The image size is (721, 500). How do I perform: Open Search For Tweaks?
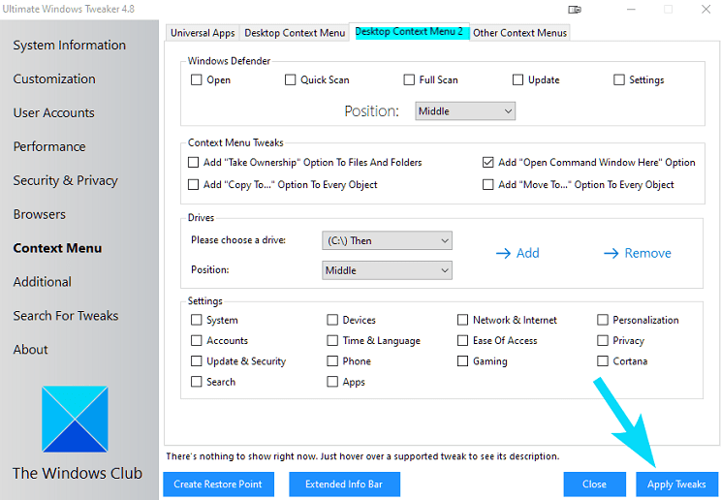(66, 316)
